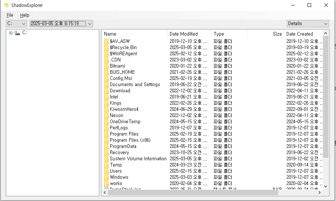Select the works folder name

[x=116, y=184]
